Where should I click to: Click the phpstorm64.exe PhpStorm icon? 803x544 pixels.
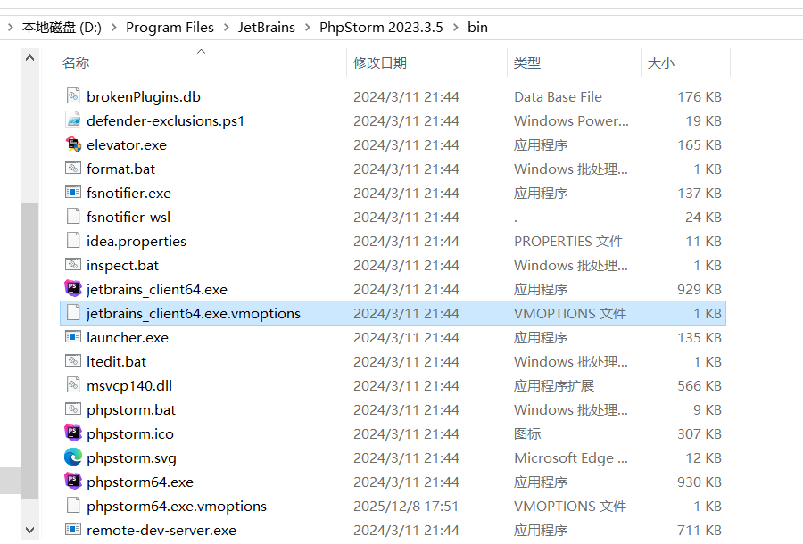73,482
